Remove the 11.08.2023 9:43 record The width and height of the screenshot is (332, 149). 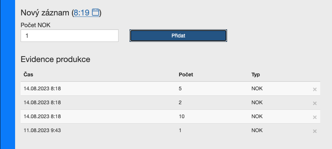[315, 131]
